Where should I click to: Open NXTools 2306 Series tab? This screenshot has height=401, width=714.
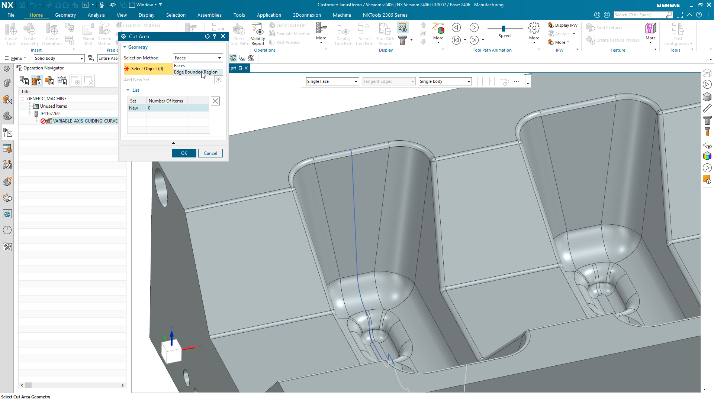coord(385,15)
